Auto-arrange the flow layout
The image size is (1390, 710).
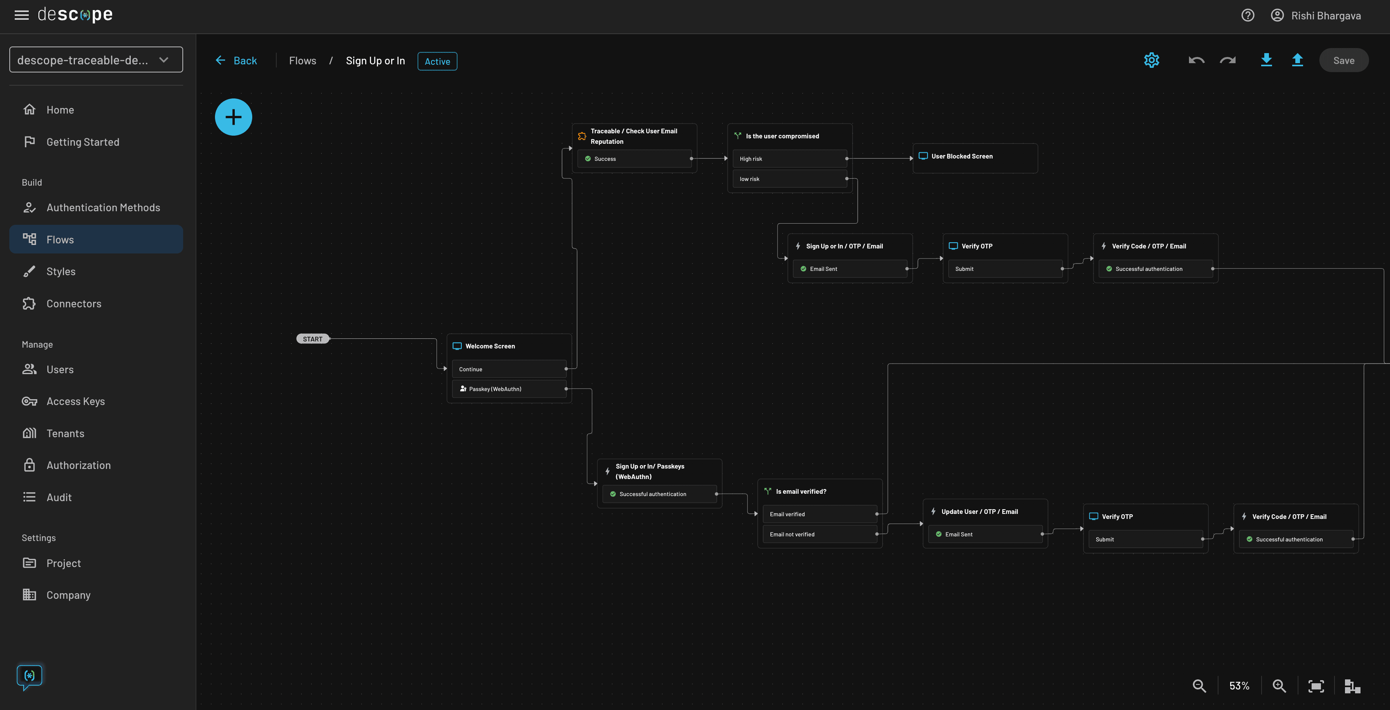point(1352,686)
